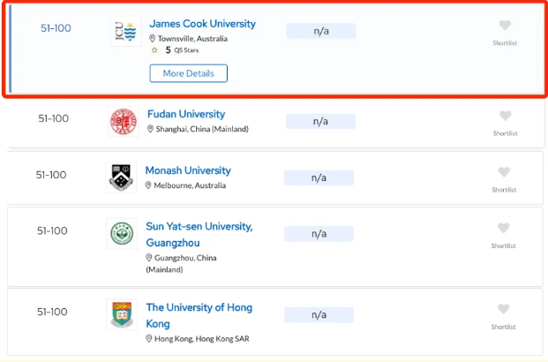Click n/a score badge for Fudan

click(319, 121)
